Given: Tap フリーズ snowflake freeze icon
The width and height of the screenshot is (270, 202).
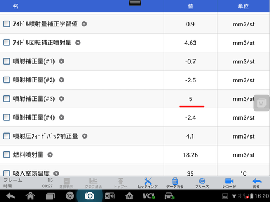Looking at the screenshot, I should pos(202,183).
